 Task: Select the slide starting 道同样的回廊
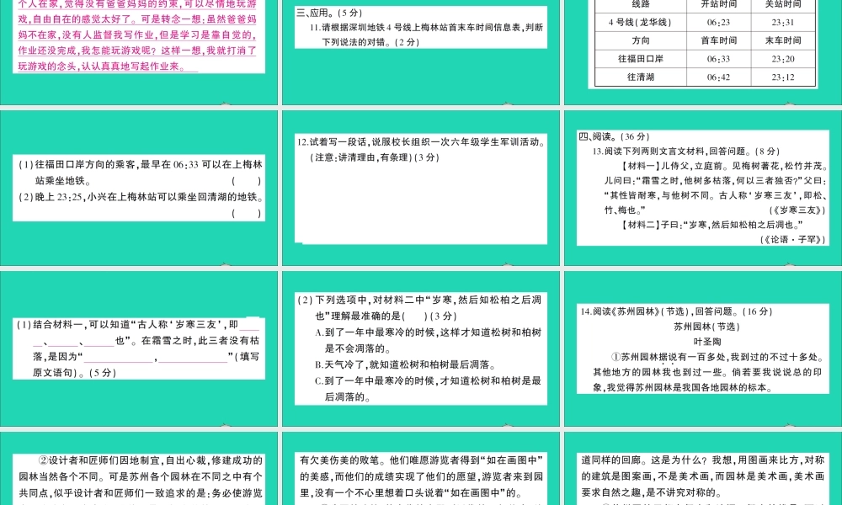click(703, 469)
